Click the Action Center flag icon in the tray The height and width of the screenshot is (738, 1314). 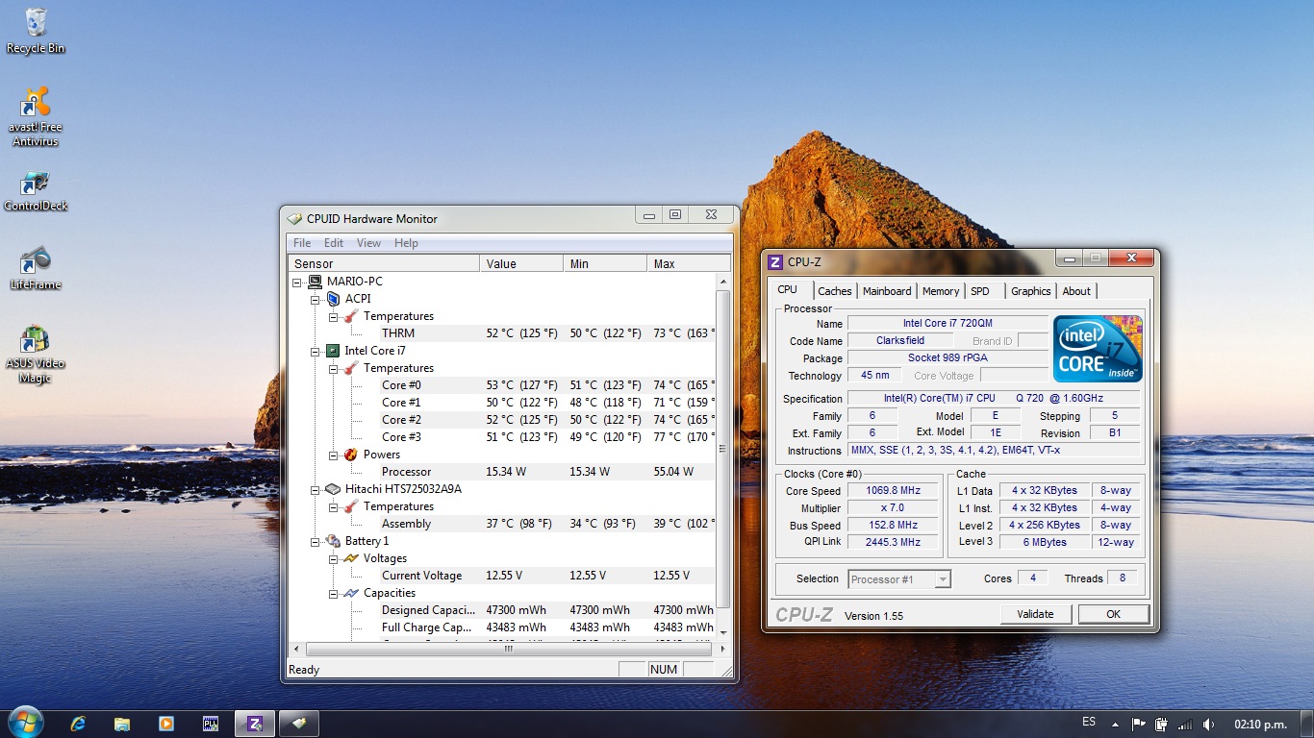pyautogui.click(x=1138, y=724)
